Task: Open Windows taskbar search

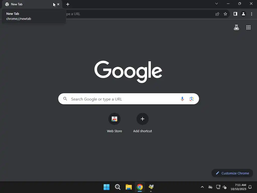Action: (118, 187)
